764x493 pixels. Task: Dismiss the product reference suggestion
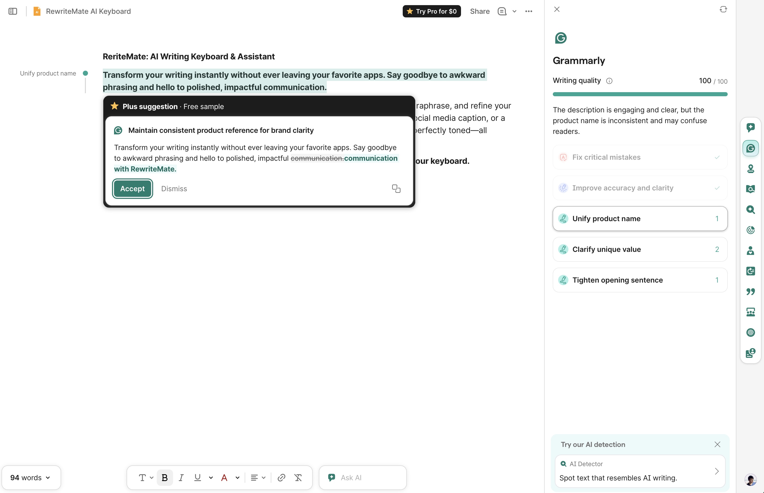click(174, 189)
